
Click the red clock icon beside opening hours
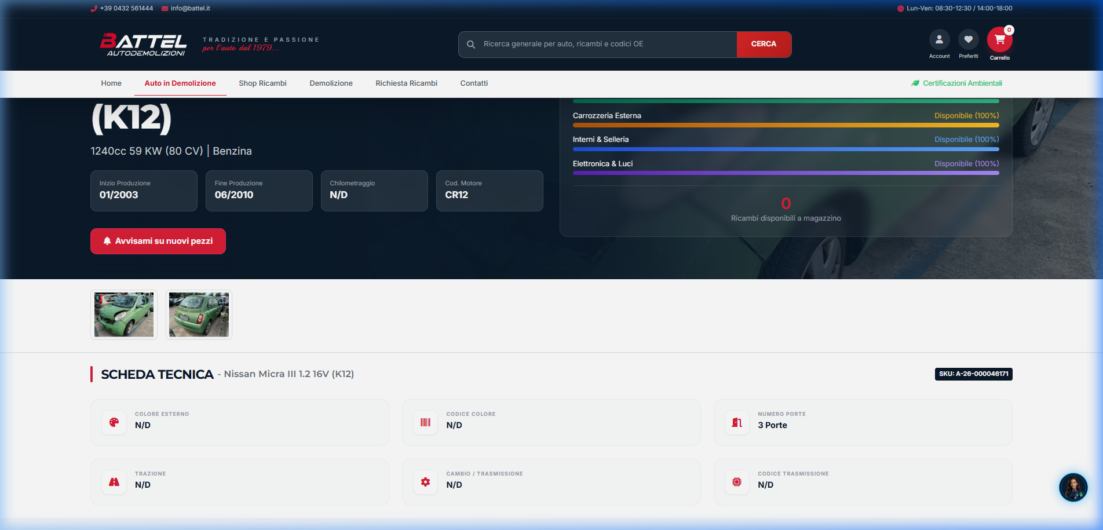[900, 9]
